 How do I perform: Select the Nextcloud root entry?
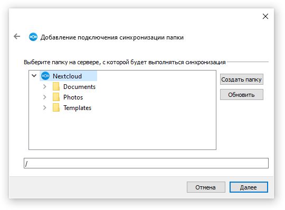click(68, 76)
